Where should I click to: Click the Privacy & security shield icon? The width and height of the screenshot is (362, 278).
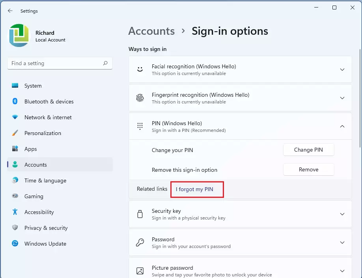click(15, 228)
